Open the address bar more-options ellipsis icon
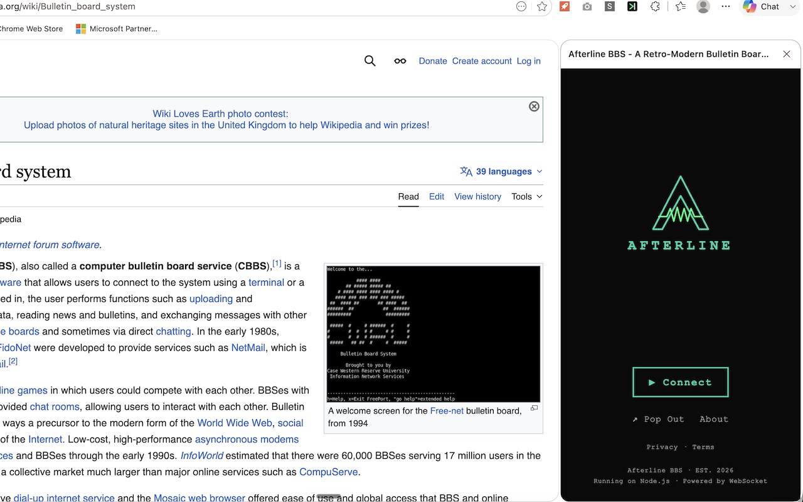This screenshot has height=502, width=803. 521,6
